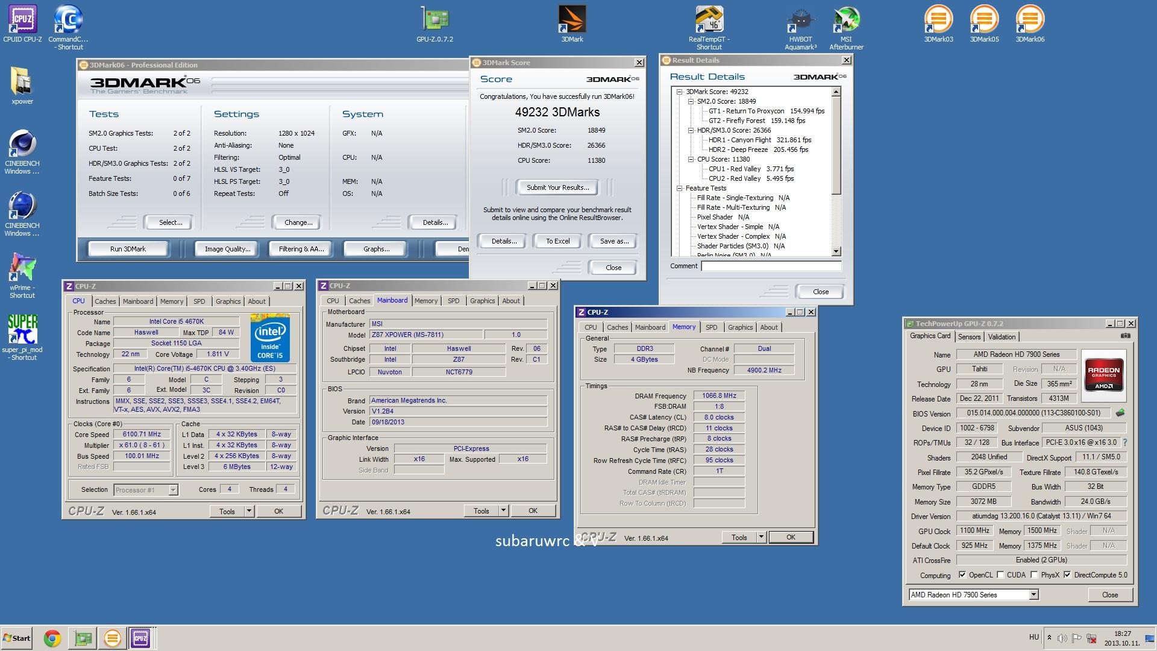Open the AMD Radeon HD 7900 Series dropdown
The height and width of the screenshot is (651, 1157).
coord(1033,595)
